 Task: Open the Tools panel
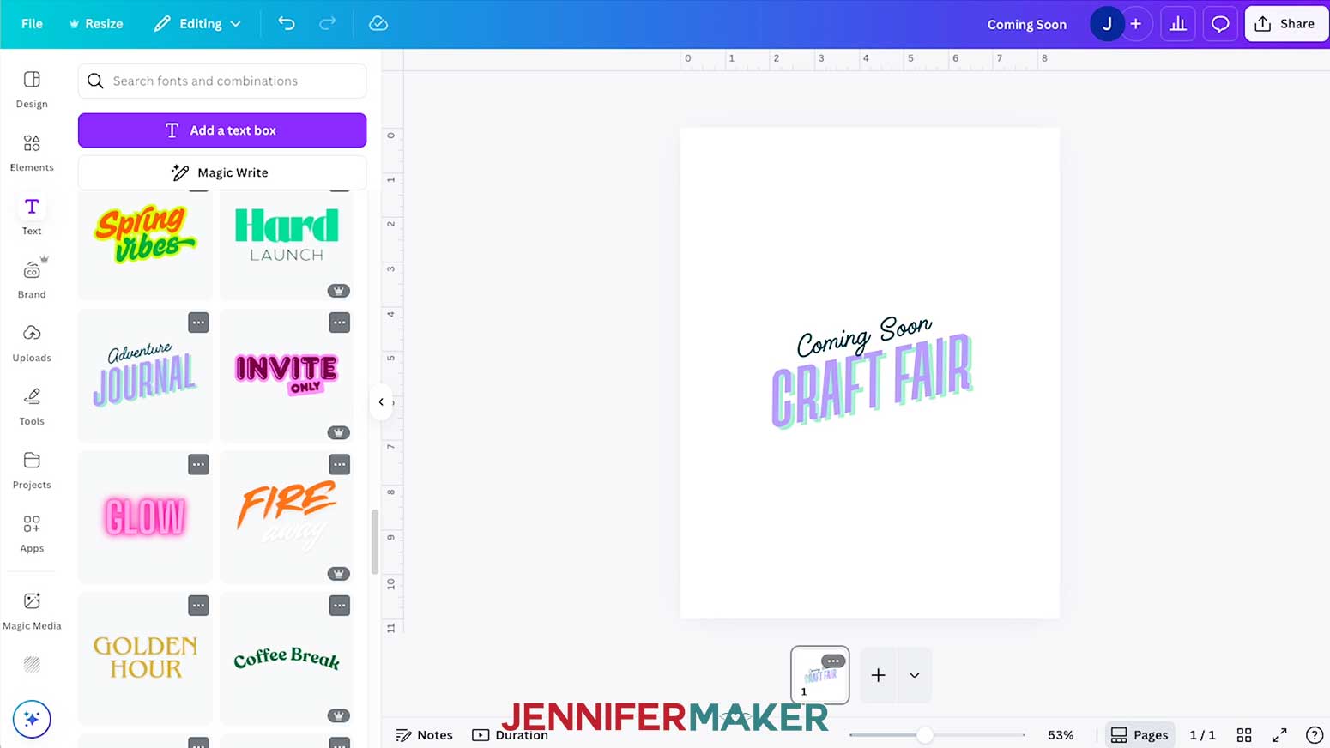[32, 407]
